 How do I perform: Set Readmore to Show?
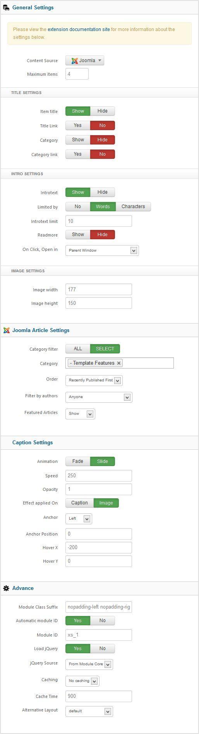coord(78,235)
